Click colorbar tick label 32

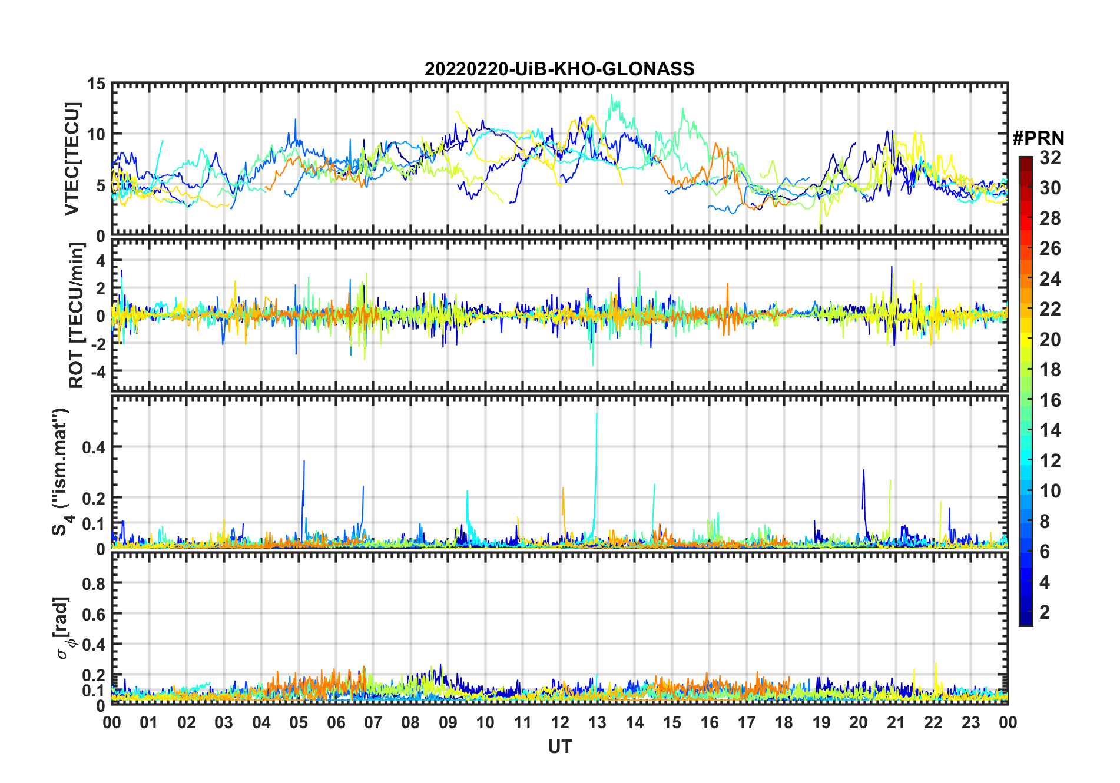(x=1050, y=158)
